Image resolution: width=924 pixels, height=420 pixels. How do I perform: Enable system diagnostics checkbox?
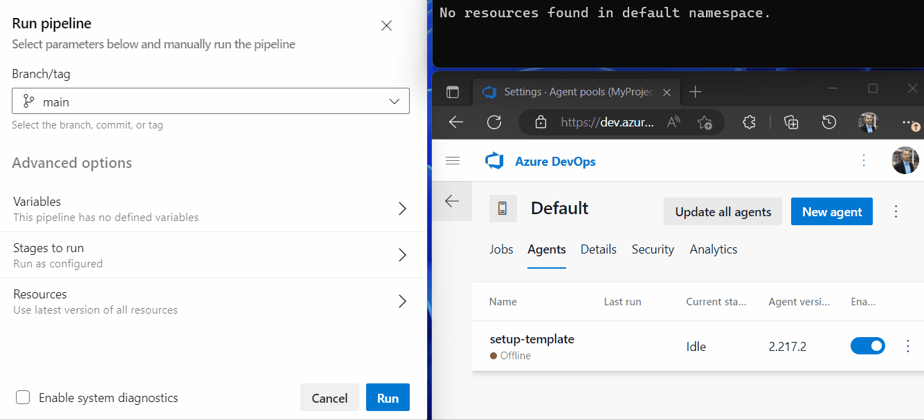(23, 397)
